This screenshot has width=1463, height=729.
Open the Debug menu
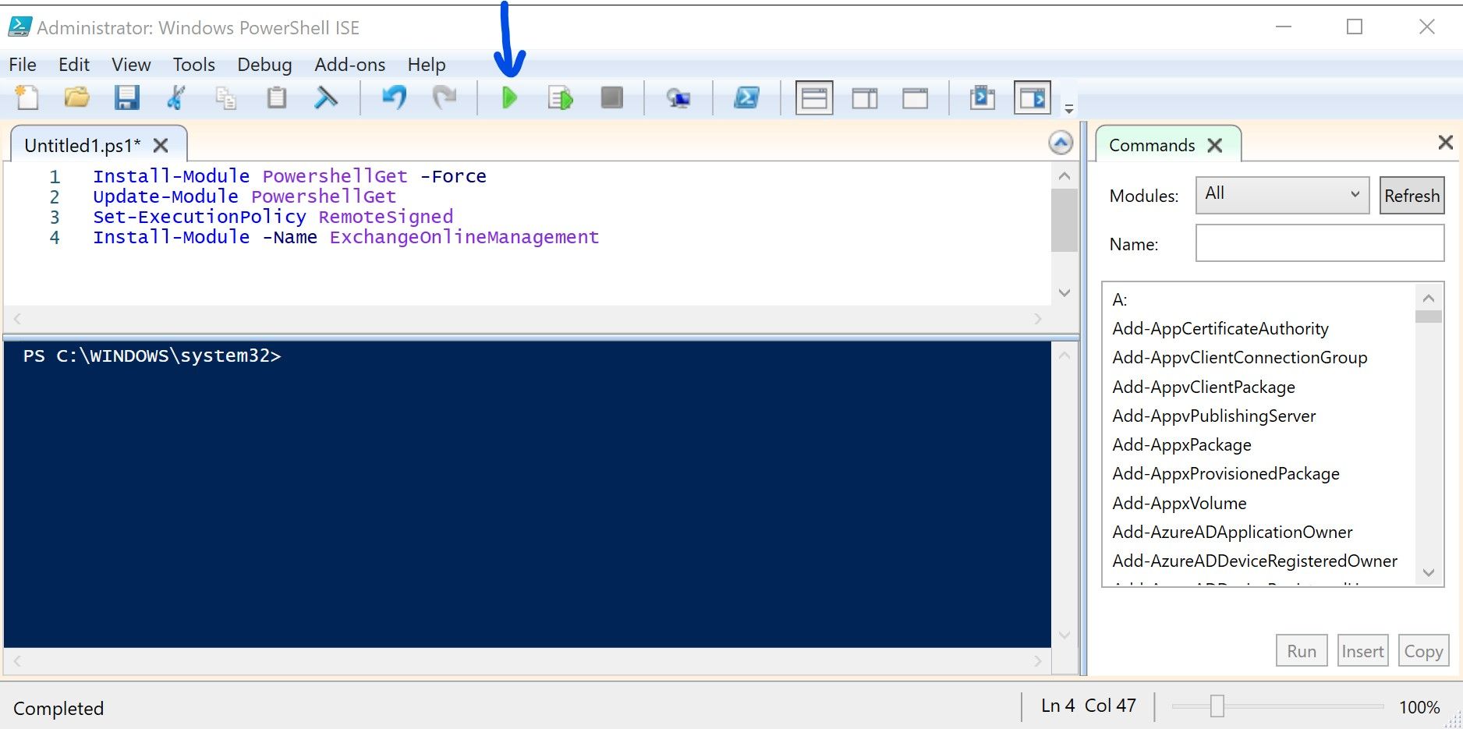[x=264, y=65]
